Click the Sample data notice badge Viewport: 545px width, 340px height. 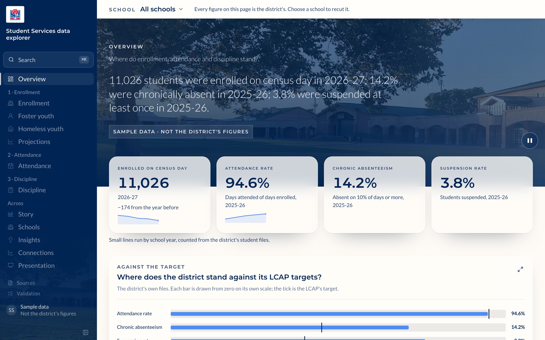181,132
